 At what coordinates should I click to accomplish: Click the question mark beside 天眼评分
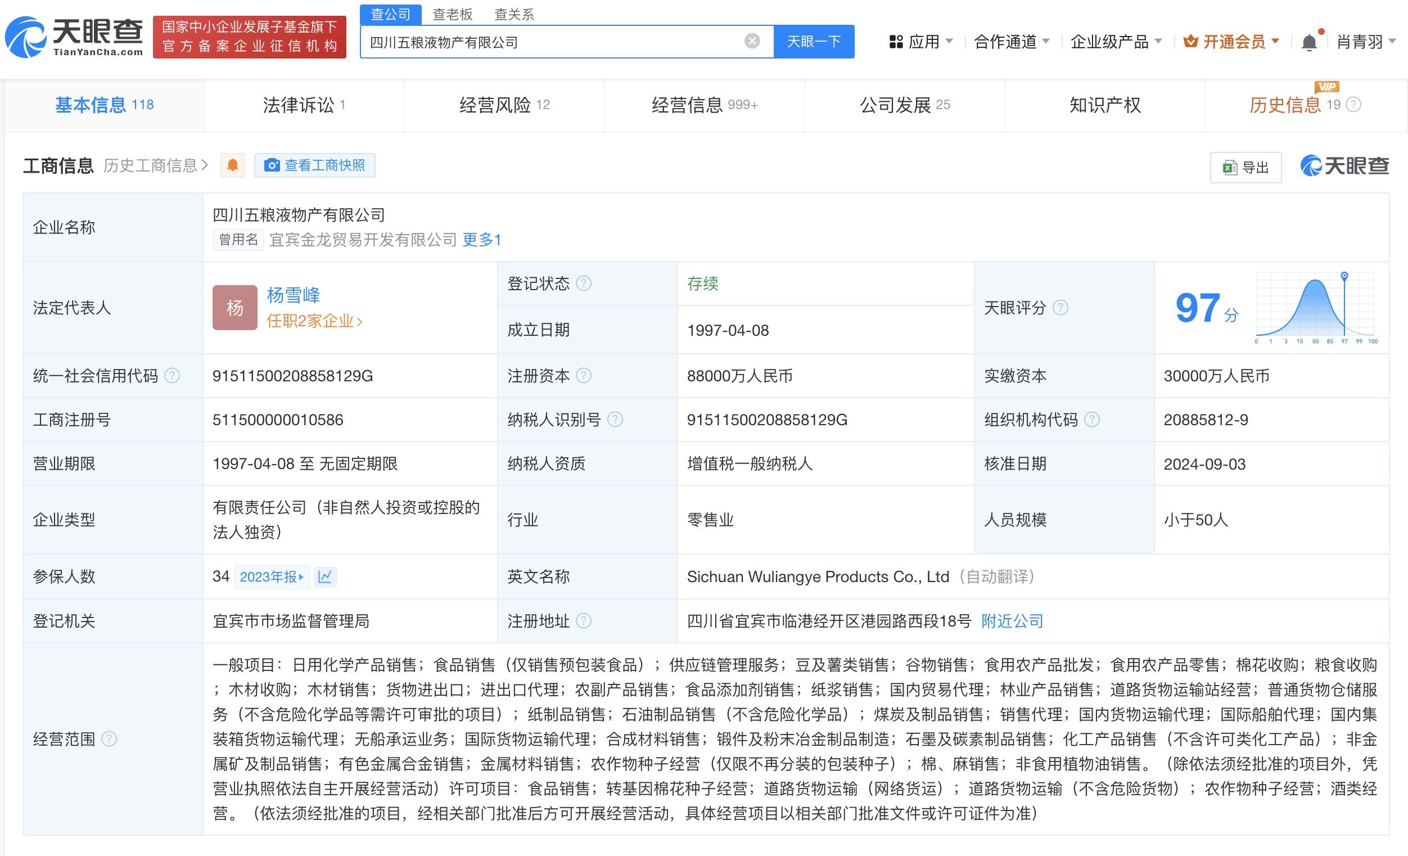(1061, 308)
